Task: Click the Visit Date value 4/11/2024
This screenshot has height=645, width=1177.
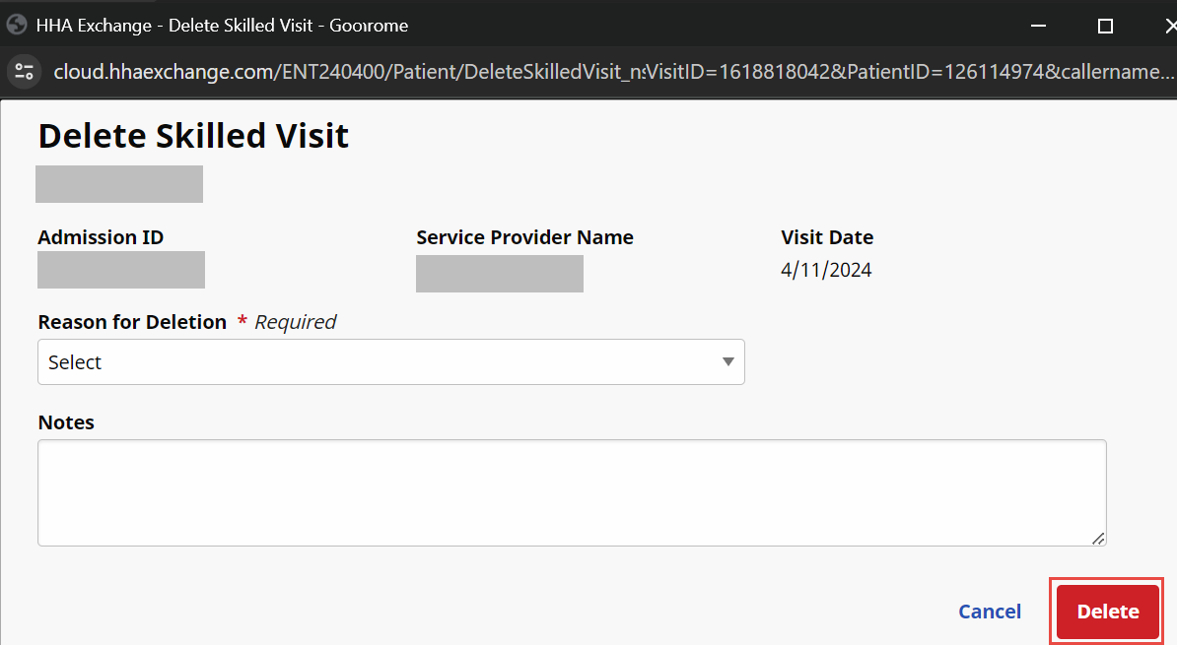Action: point(826,270)
